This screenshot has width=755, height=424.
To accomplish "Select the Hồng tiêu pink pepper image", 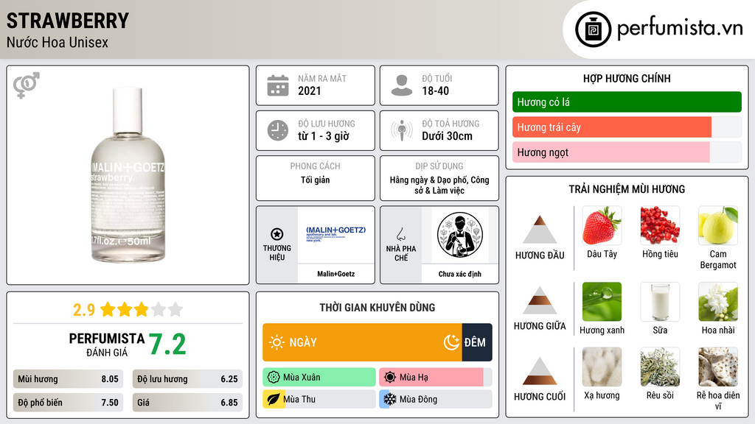I will coord(660,225).
